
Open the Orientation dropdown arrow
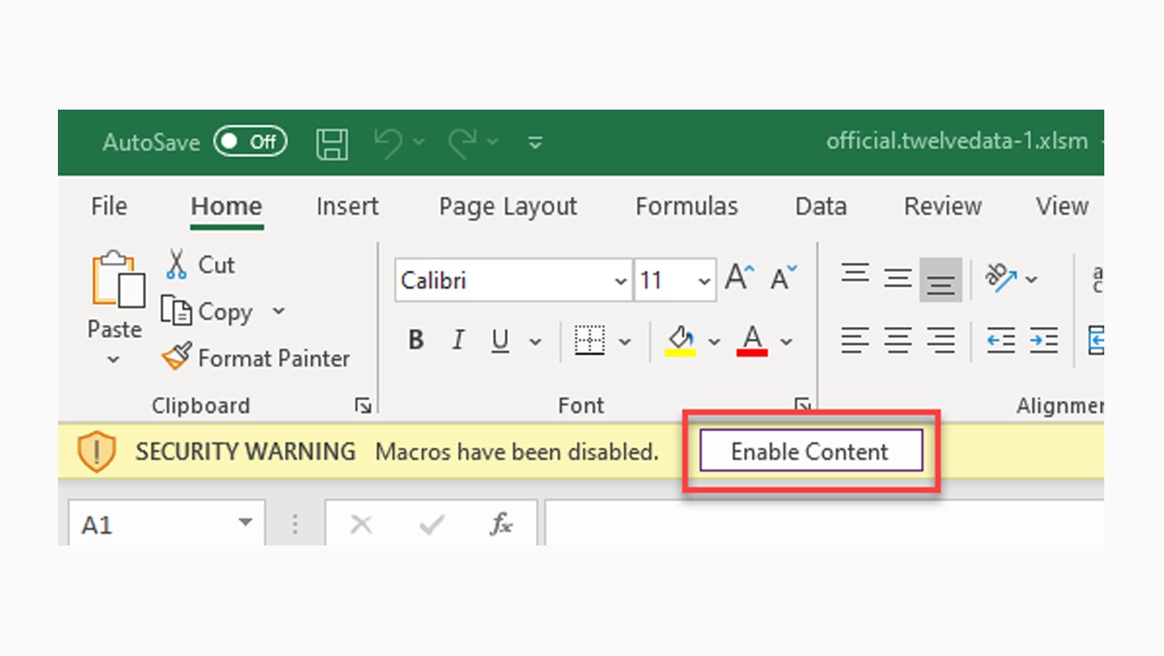coord(1031,279)
